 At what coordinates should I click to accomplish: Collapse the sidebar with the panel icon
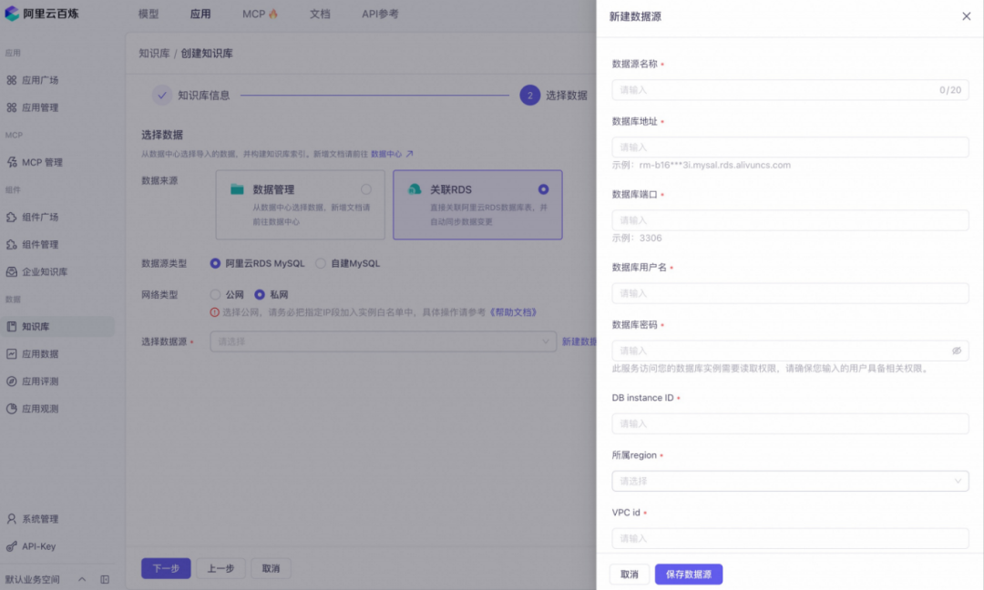click(x=105, y=580)
